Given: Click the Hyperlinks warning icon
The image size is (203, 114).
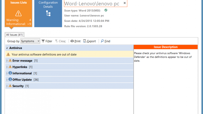Looking at the screenshot, I should tap(10, 67).
